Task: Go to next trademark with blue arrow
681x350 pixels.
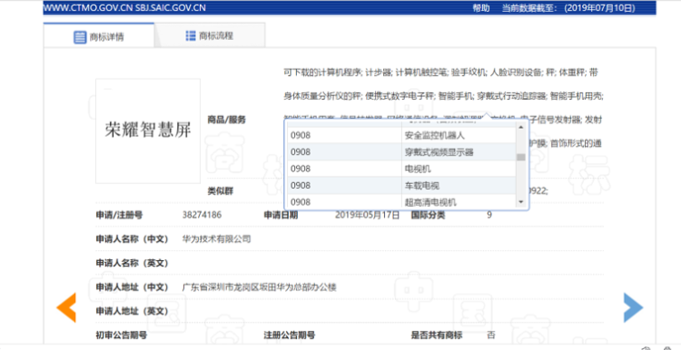Action: click(633, 307)
